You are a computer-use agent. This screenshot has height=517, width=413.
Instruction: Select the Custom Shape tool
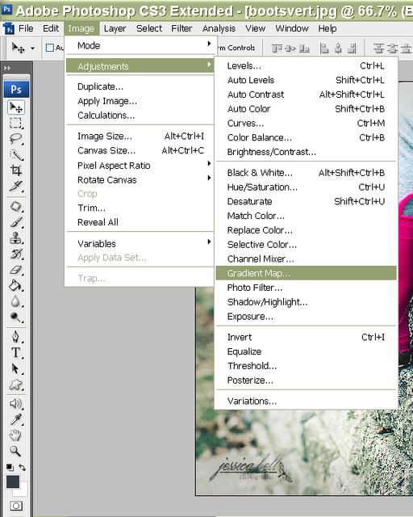[16, 385]
